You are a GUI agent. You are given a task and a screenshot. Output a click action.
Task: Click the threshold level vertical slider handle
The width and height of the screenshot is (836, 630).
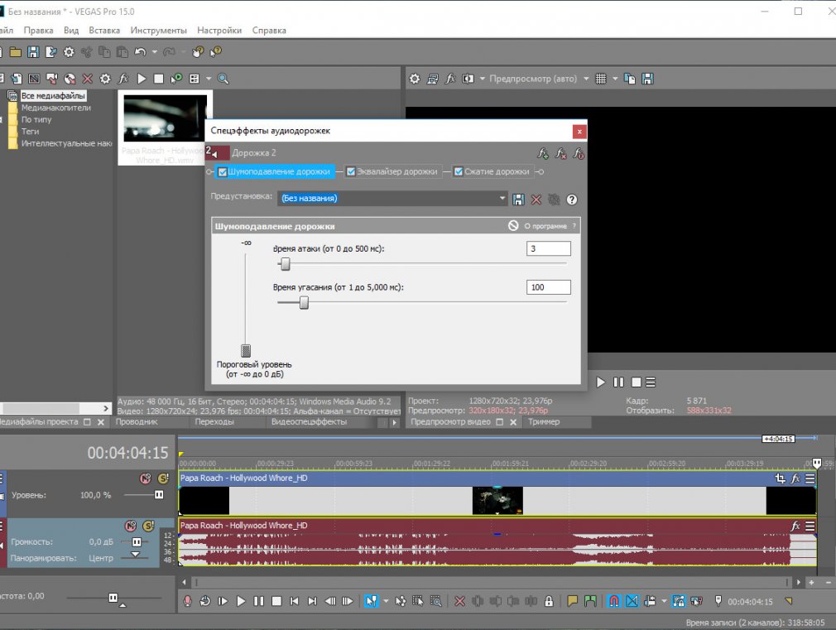[246, 350]
